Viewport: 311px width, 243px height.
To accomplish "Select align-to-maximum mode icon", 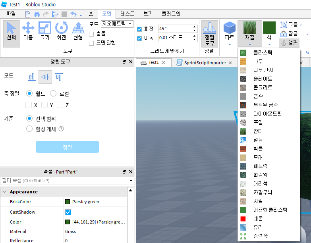I will pyautogui.click(x=59, y=77).
